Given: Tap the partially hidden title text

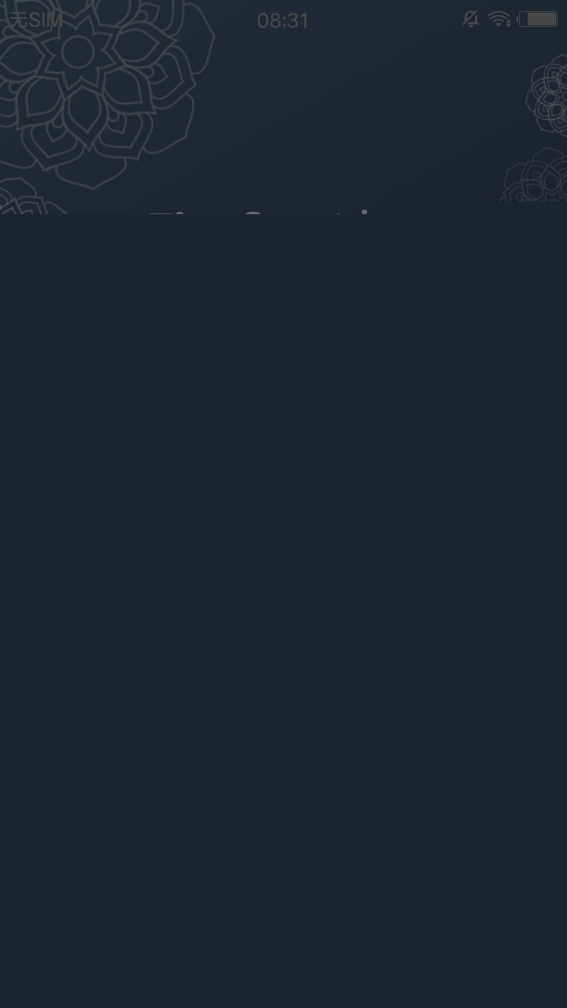Looking at the screenshot, I should tap(270, 211).
